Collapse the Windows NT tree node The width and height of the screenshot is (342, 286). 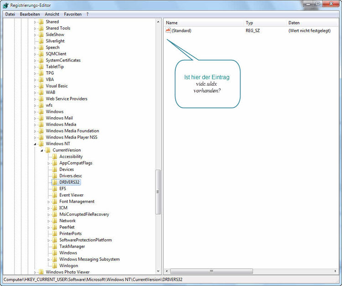[35, 144]
